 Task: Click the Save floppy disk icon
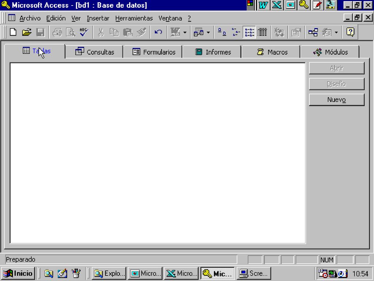(x=40, y=32)
